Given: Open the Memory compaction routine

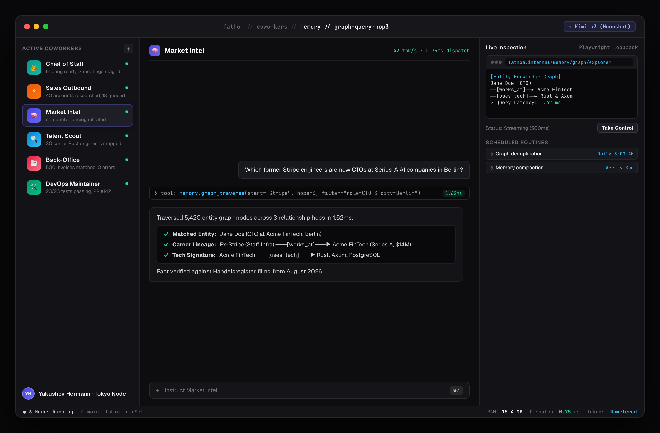Looking at the screenshot, I should point(562,168).
